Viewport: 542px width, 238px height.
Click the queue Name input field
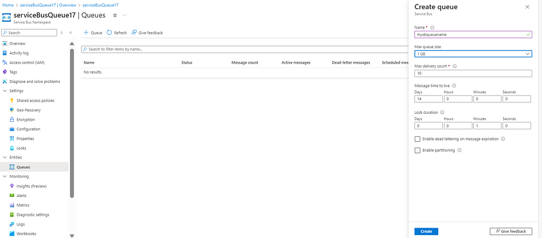(473, 34)
